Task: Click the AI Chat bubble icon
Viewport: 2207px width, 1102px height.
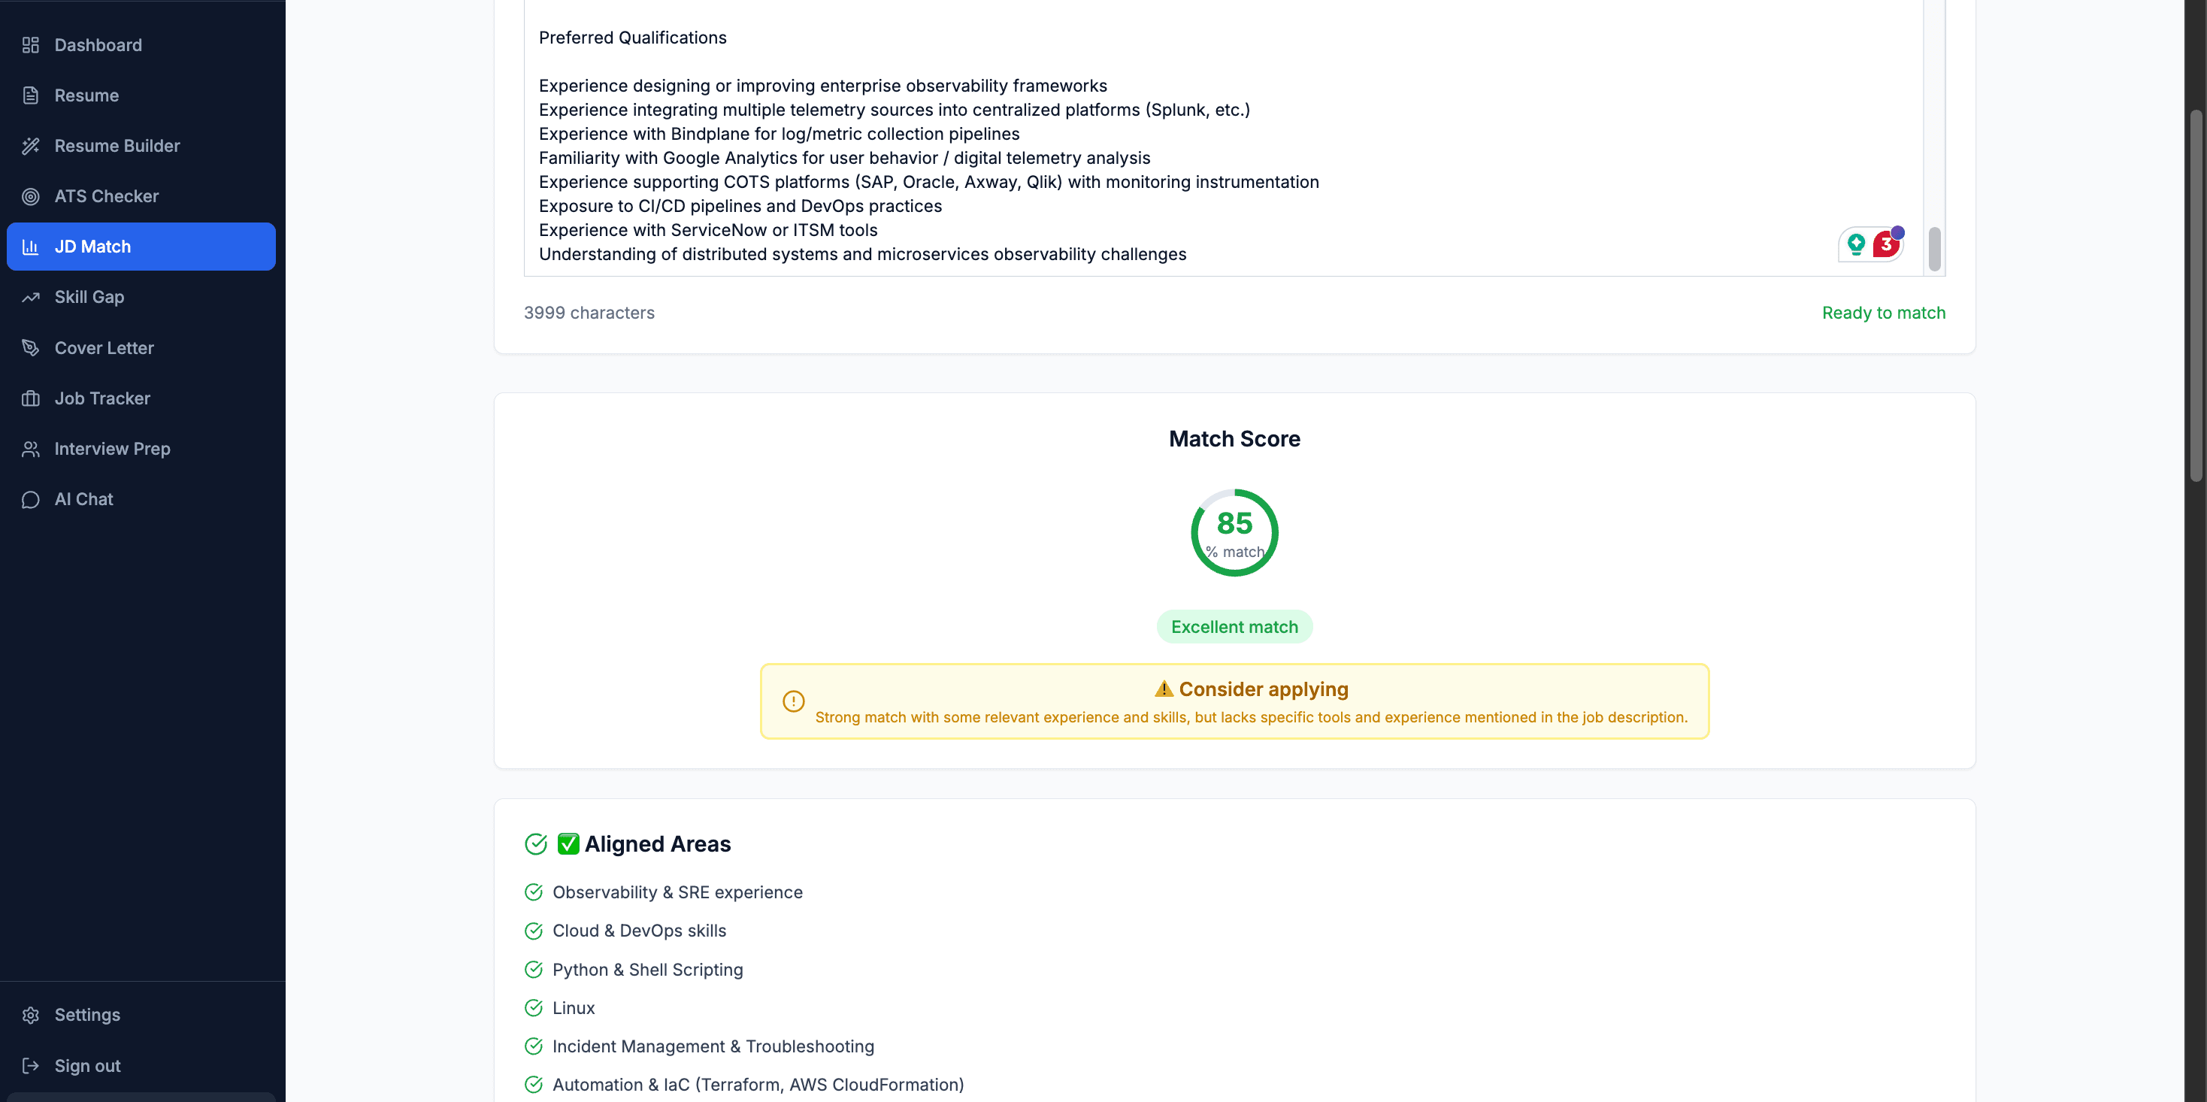Action: click(x=31, y=500)
